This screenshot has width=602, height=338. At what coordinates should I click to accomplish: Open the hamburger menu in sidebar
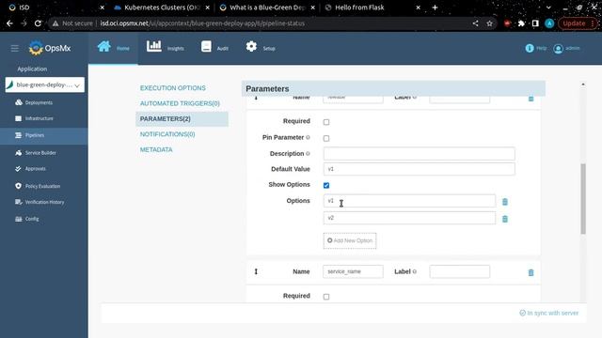[15, 48]
